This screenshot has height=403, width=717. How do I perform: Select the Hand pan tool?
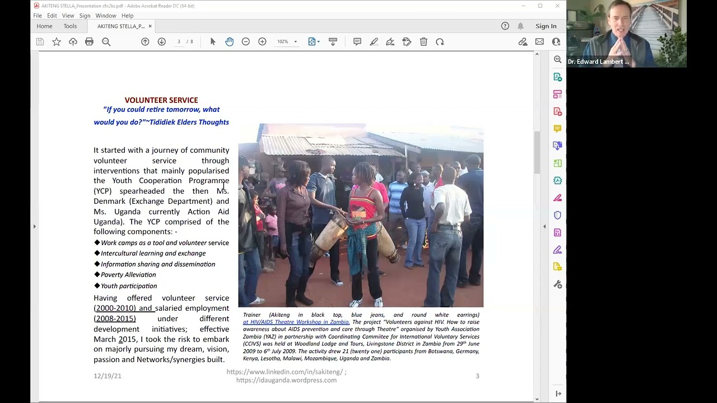coord(229,42)
